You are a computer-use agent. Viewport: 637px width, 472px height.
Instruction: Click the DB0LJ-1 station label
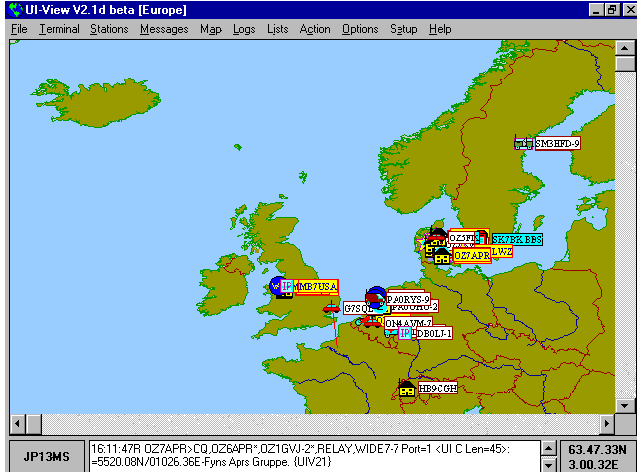click(x=434, y=334)
